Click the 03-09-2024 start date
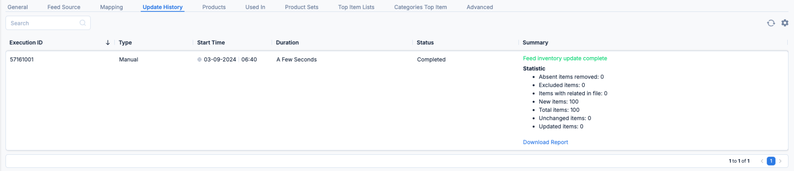 click(x=220, y=60)
